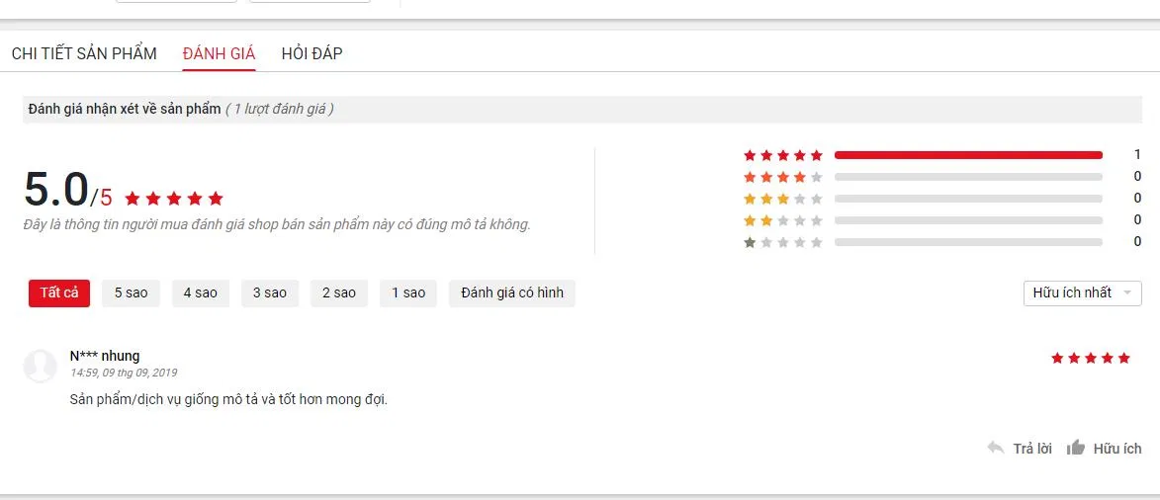Click the three-star rating row stars
This screenshot has height=500, width=1160.
782,199
